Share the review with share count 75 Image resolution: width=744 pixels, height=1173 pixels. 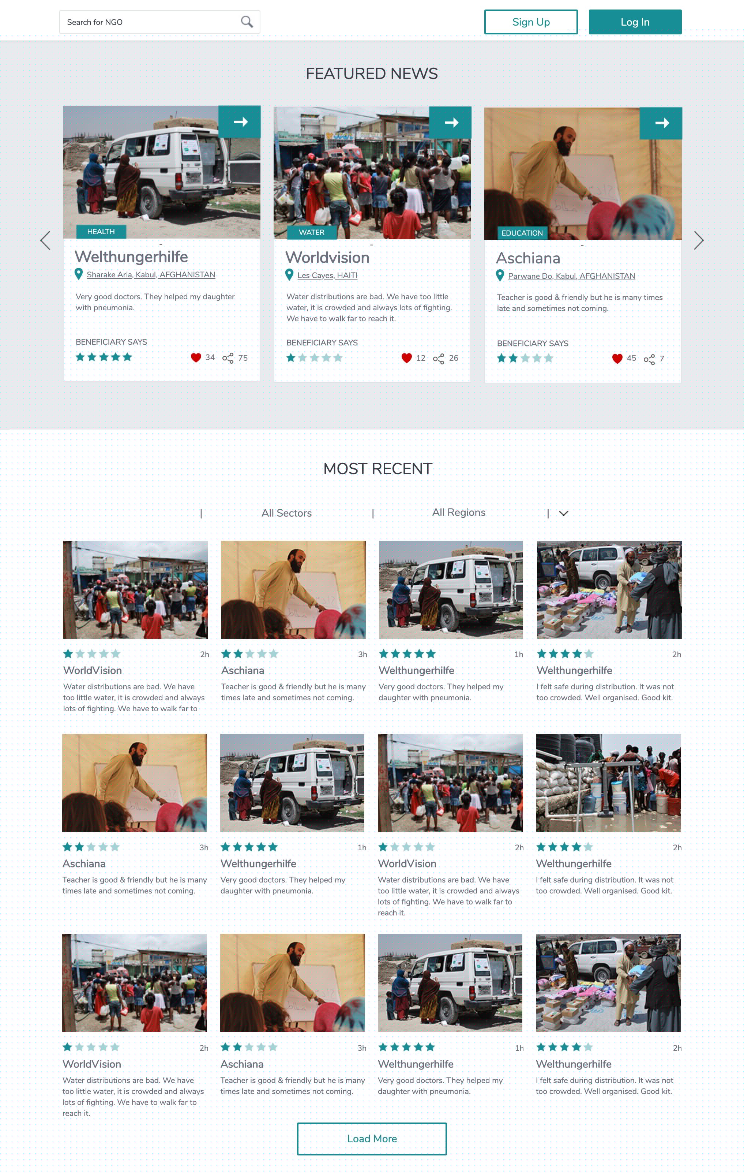(x=228, y=358)
